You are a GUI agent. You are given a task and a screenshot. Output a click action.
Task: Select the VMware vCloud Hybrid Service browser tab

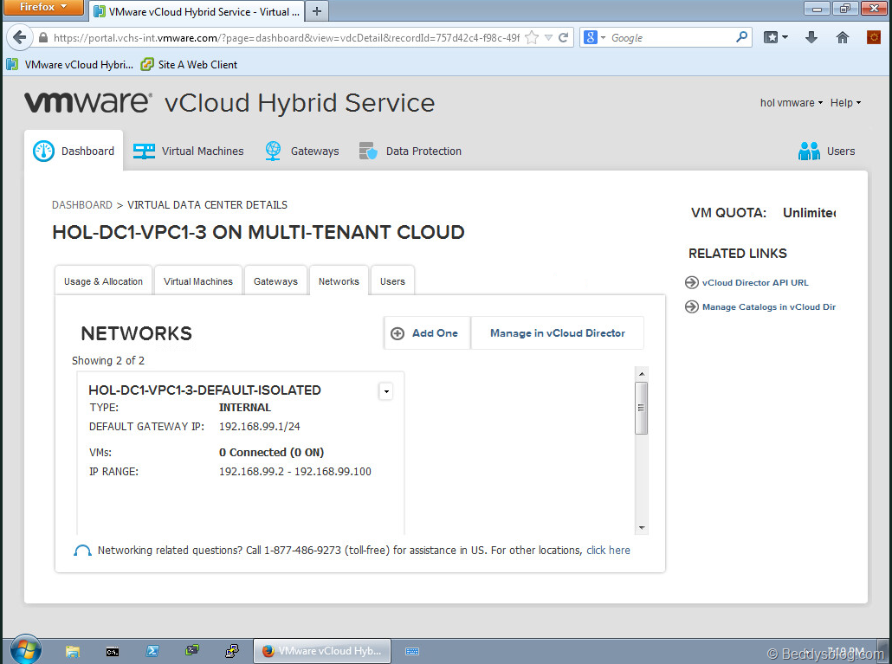[197, 11]
